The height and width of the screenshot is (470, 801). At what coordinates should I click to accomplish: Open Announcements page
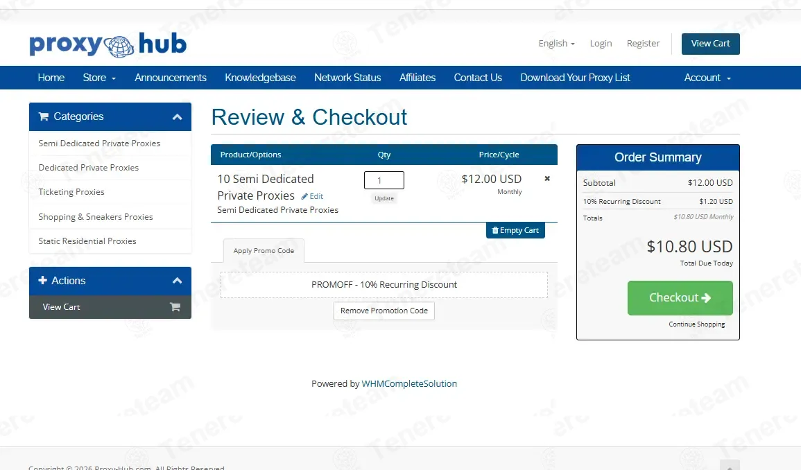click(171, 78)
